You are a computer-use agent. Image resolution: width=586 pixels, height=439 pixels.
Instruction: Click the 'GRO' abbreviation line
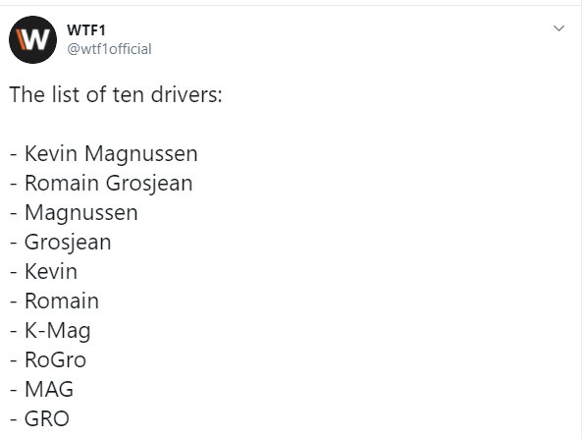coord(39,418)
